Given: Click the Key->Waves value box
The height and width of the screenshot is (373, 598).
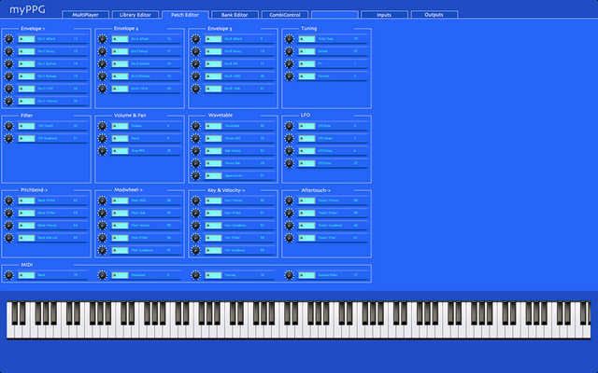Looking at the screenshot, I should click(214, 200).
